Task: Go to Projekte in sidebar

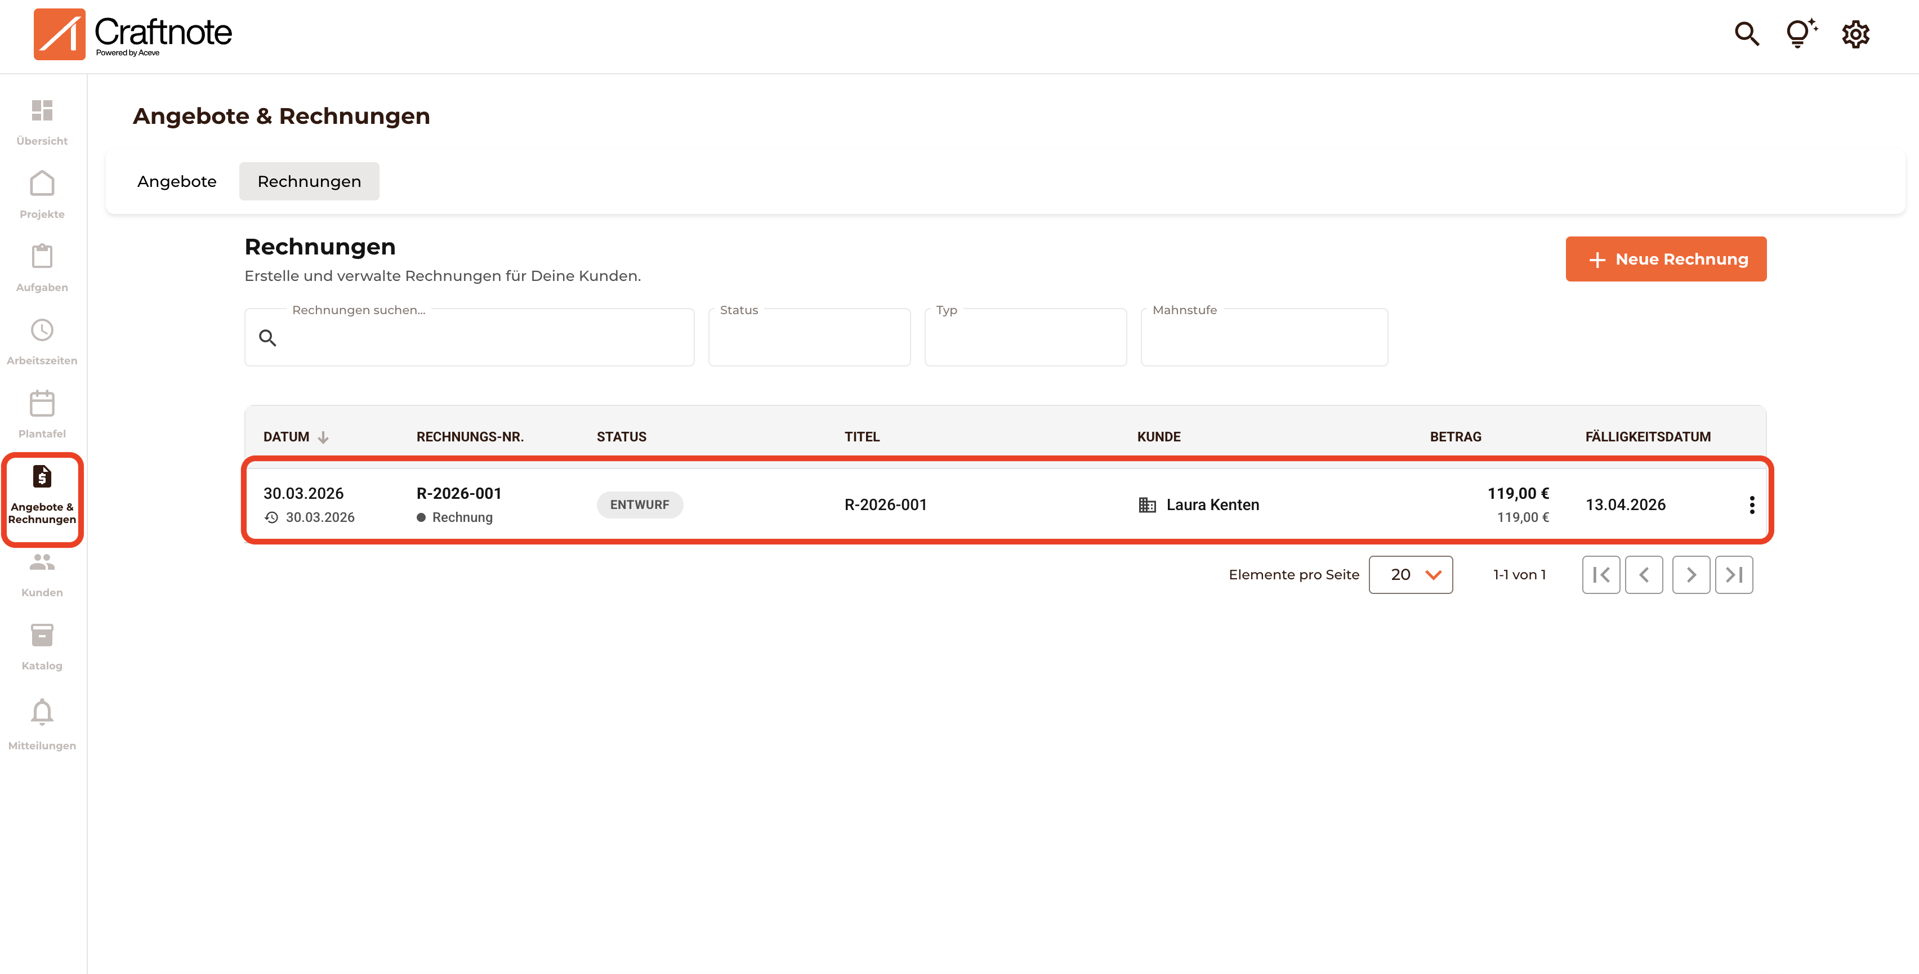Action: tap(42, 184)
